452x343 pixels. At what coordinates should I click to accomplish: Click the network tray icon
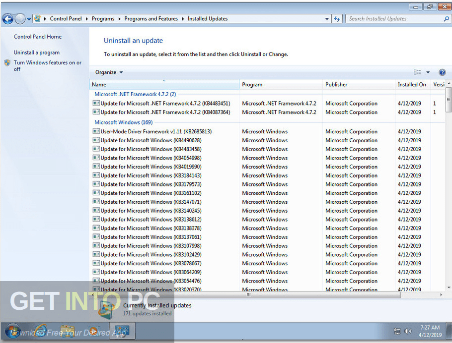397,332
